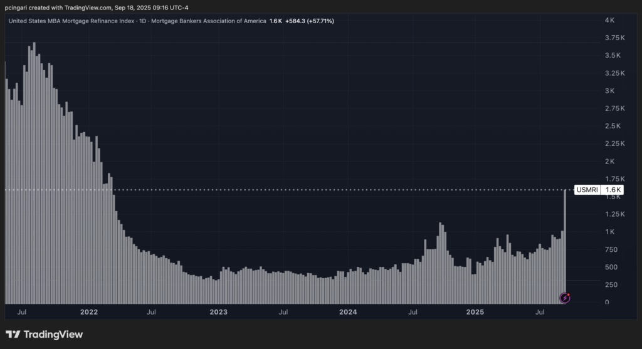Click the 1.6K current value label on price axis
Image resolution: width=642 pixels, height=349 pixels.
pyautogui.click(x=612, y=190)
